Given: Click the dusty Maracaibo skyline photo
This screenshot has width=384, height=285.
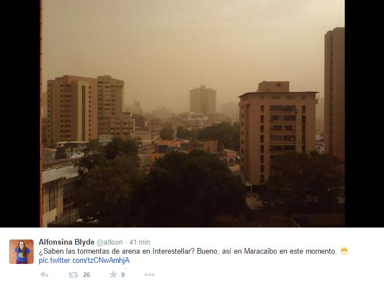Looking at the screenshot, I should click(192, 114).
